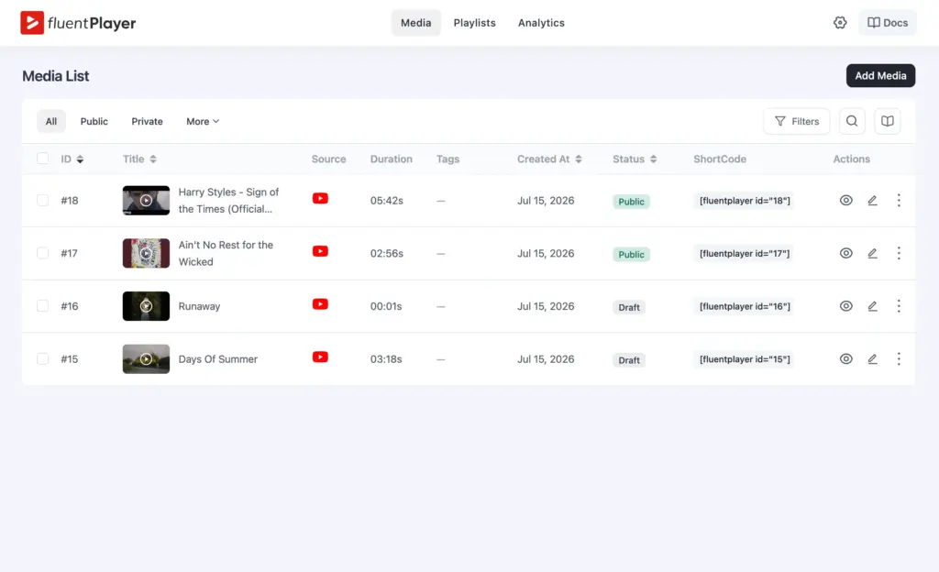The height and width of the screenshot is (572, 939).
Task: Open the "Runaway" title
Action: (x=199, y=306)
